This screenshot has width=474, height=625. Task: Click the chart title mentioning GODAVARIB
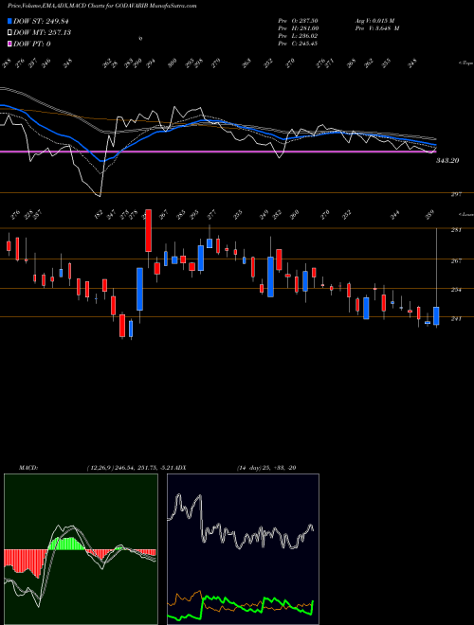[102, 6]
